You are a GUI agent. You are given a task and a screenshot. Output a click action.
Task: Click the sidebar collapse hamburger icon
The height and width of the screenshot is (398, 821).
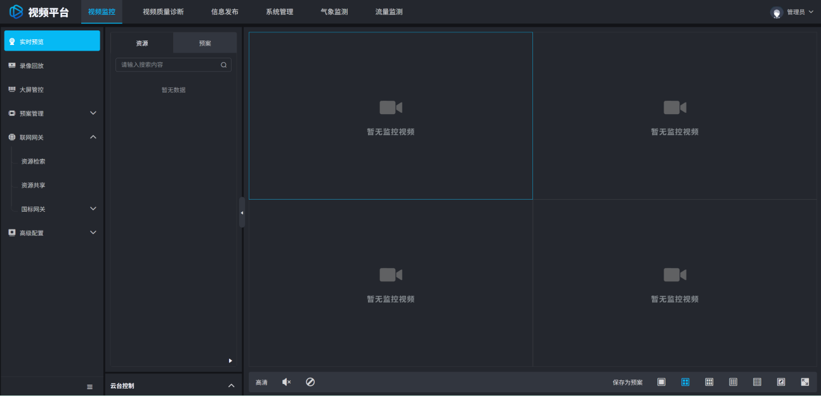click(x=89, y=387)
